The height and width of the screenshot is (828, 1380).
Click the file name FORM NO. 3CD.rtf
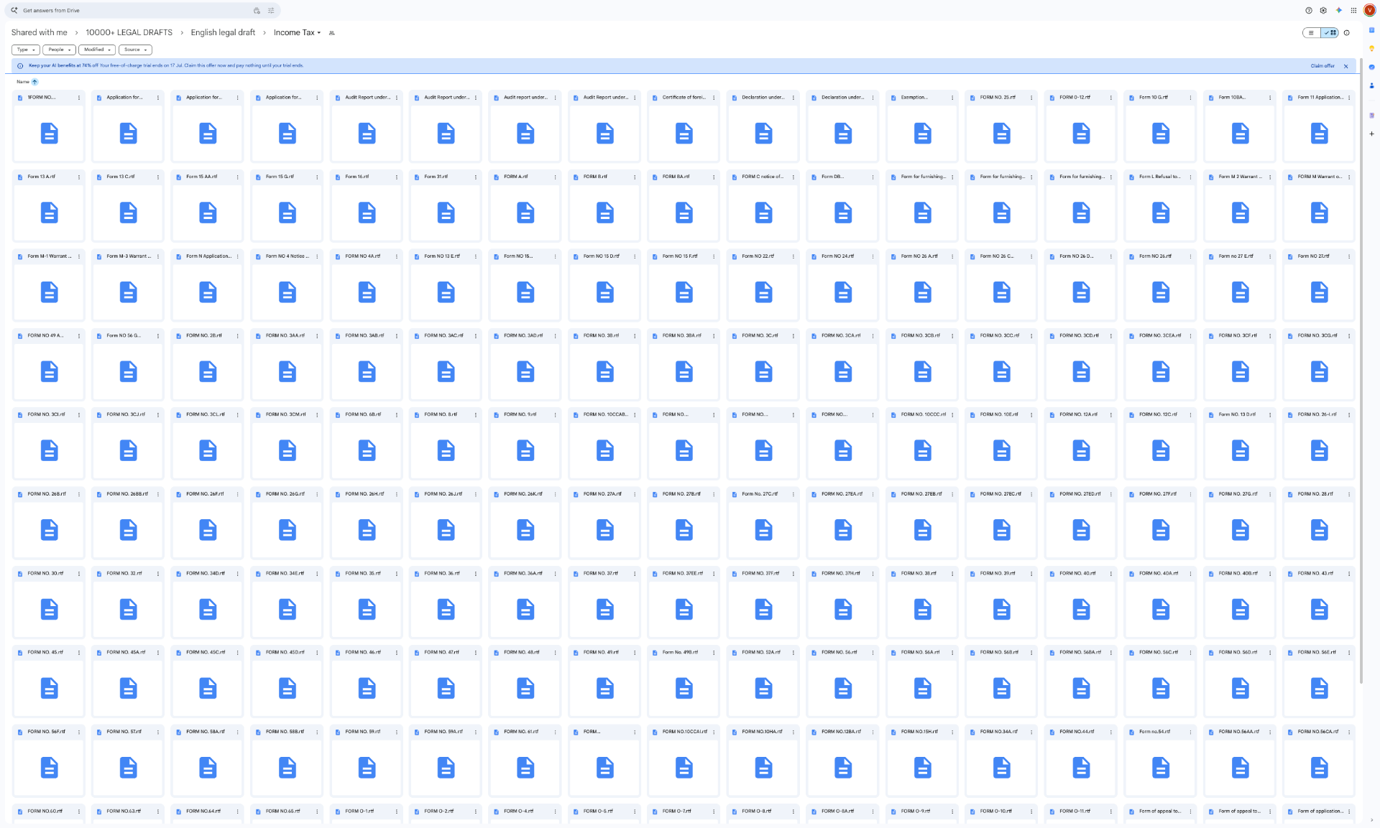pyautogui.click(x=1079, y=335)
